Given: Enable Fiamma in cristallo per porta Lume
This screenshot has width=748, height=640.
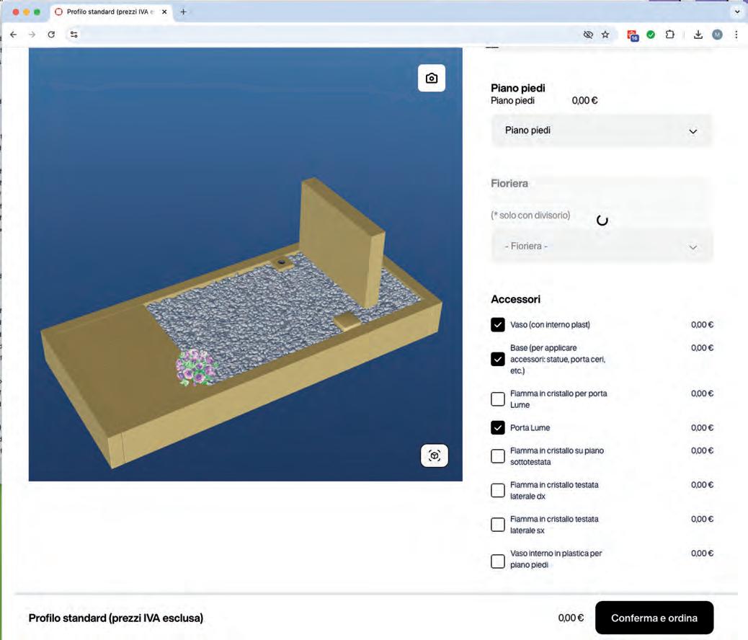Looking at the screenshot, I should point(497,399).
